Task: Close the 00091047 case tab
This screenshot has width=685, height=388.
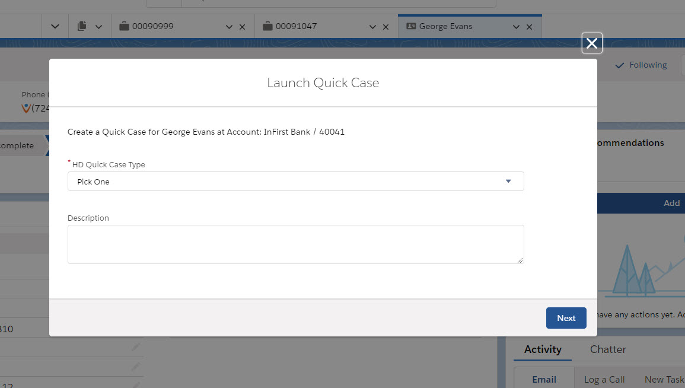Action: coord(385,27)
